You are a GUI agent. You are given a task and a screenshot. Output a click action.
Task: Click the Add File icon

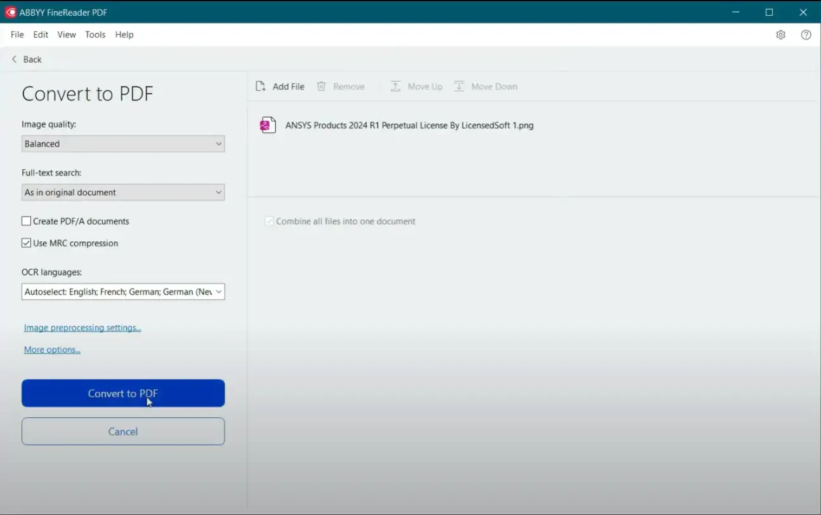[x=261, y=86]
